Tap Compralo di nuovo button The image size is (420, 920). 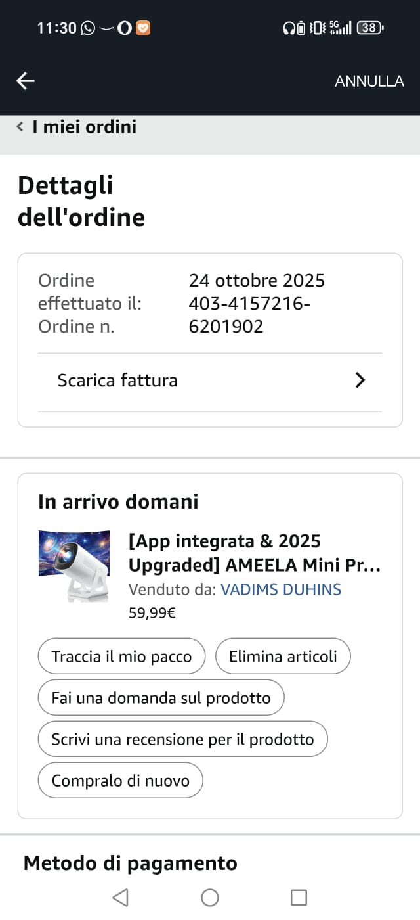click(120, 781)
